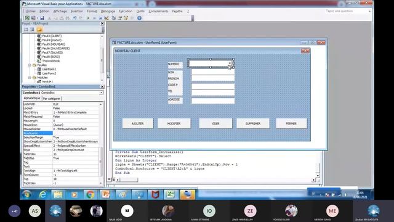Click the ADRESSE text box on form
The image size is (394, 222).
pos(213,101)
